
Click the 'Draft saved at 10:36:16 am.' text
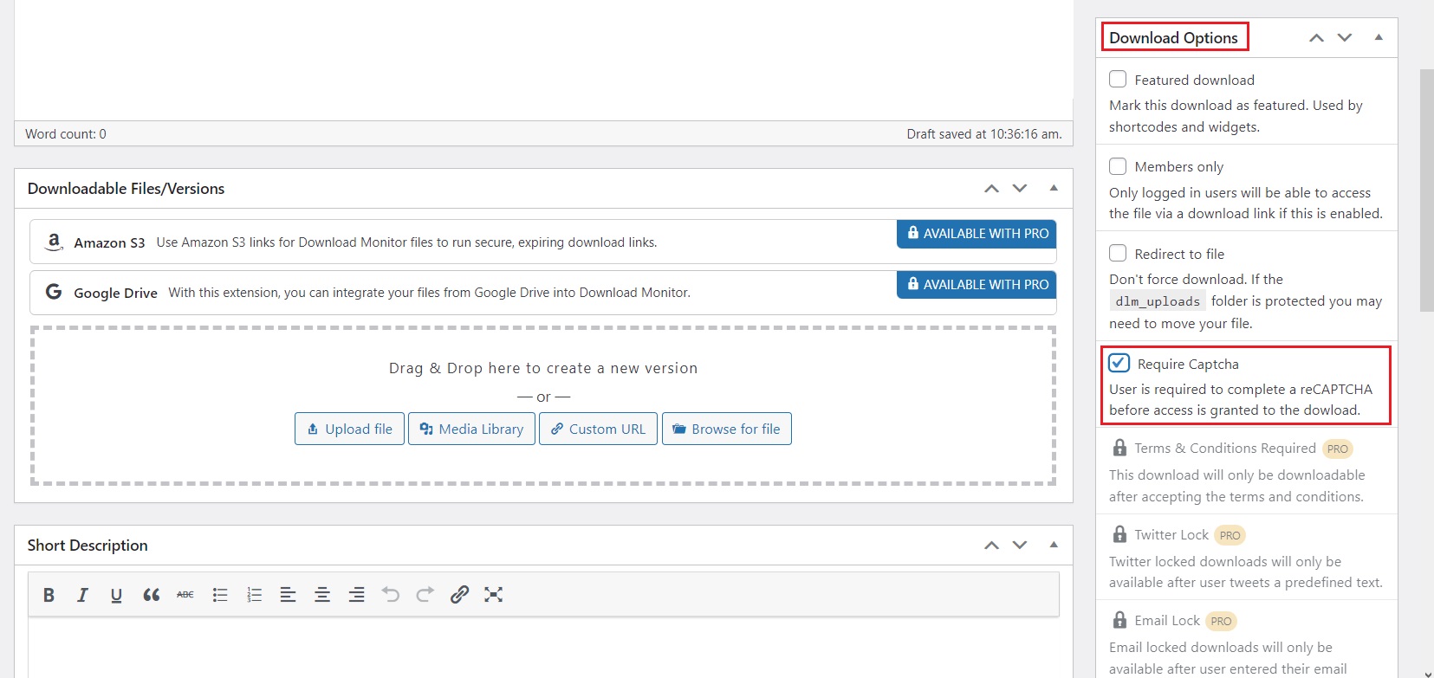tap(984, 134)
